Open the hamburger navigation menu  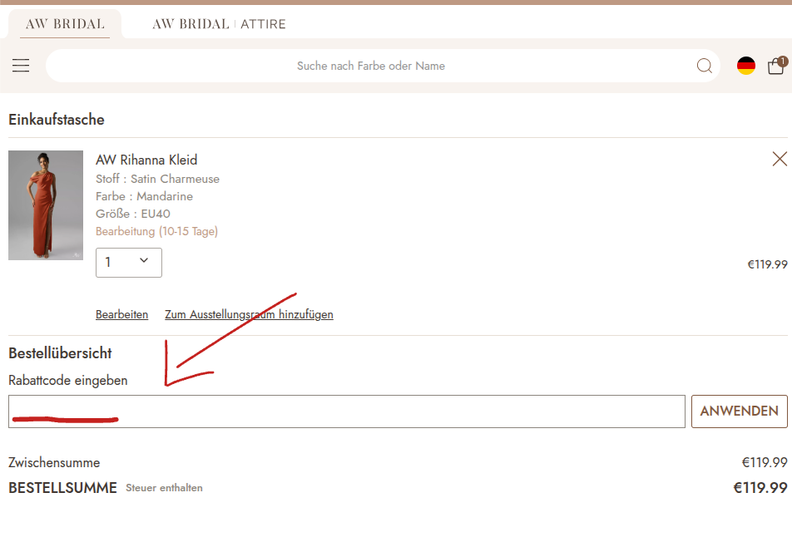pos(21,66)
